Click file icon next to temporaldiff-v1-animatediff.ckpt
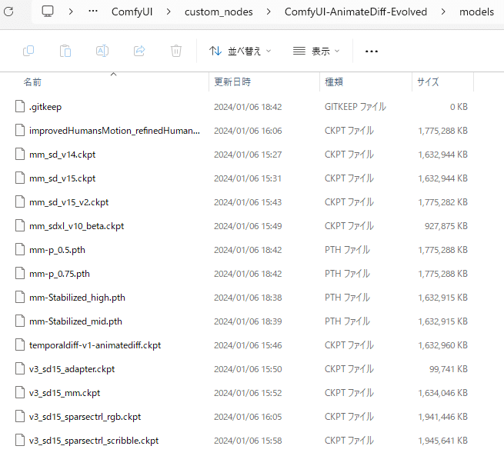 coord(20,344)
